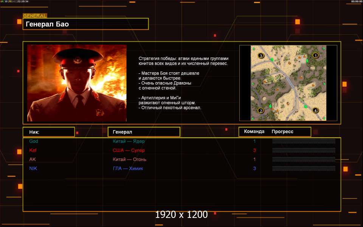The height and width of the screenshot is (227, 363).
Task: Click team number in AK's row
Action: (254, 159)
